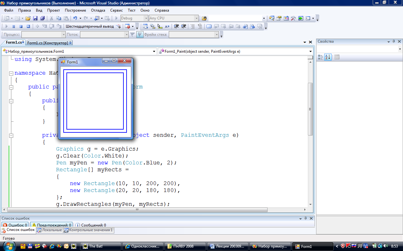
Task: Toggle Ошибок: 0 errors filter
Action: 15,225
